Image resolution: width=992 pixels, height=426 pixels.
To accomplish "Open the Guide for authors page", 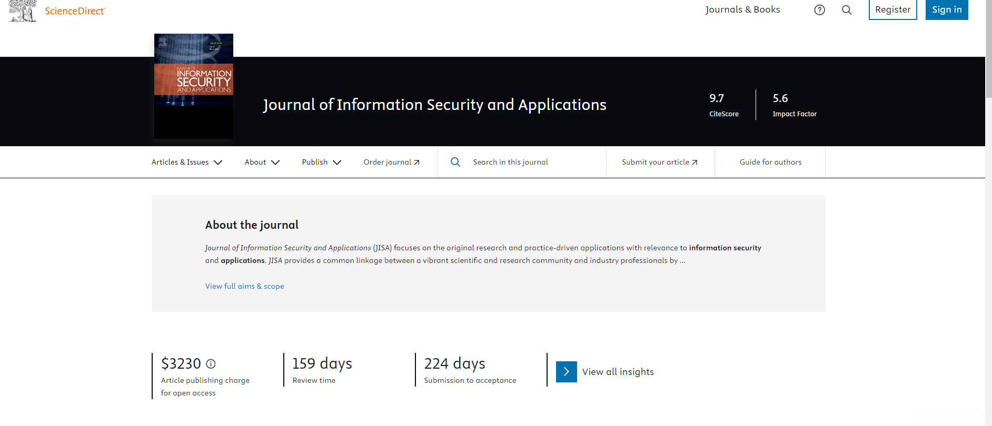I will tap(770, 162).
